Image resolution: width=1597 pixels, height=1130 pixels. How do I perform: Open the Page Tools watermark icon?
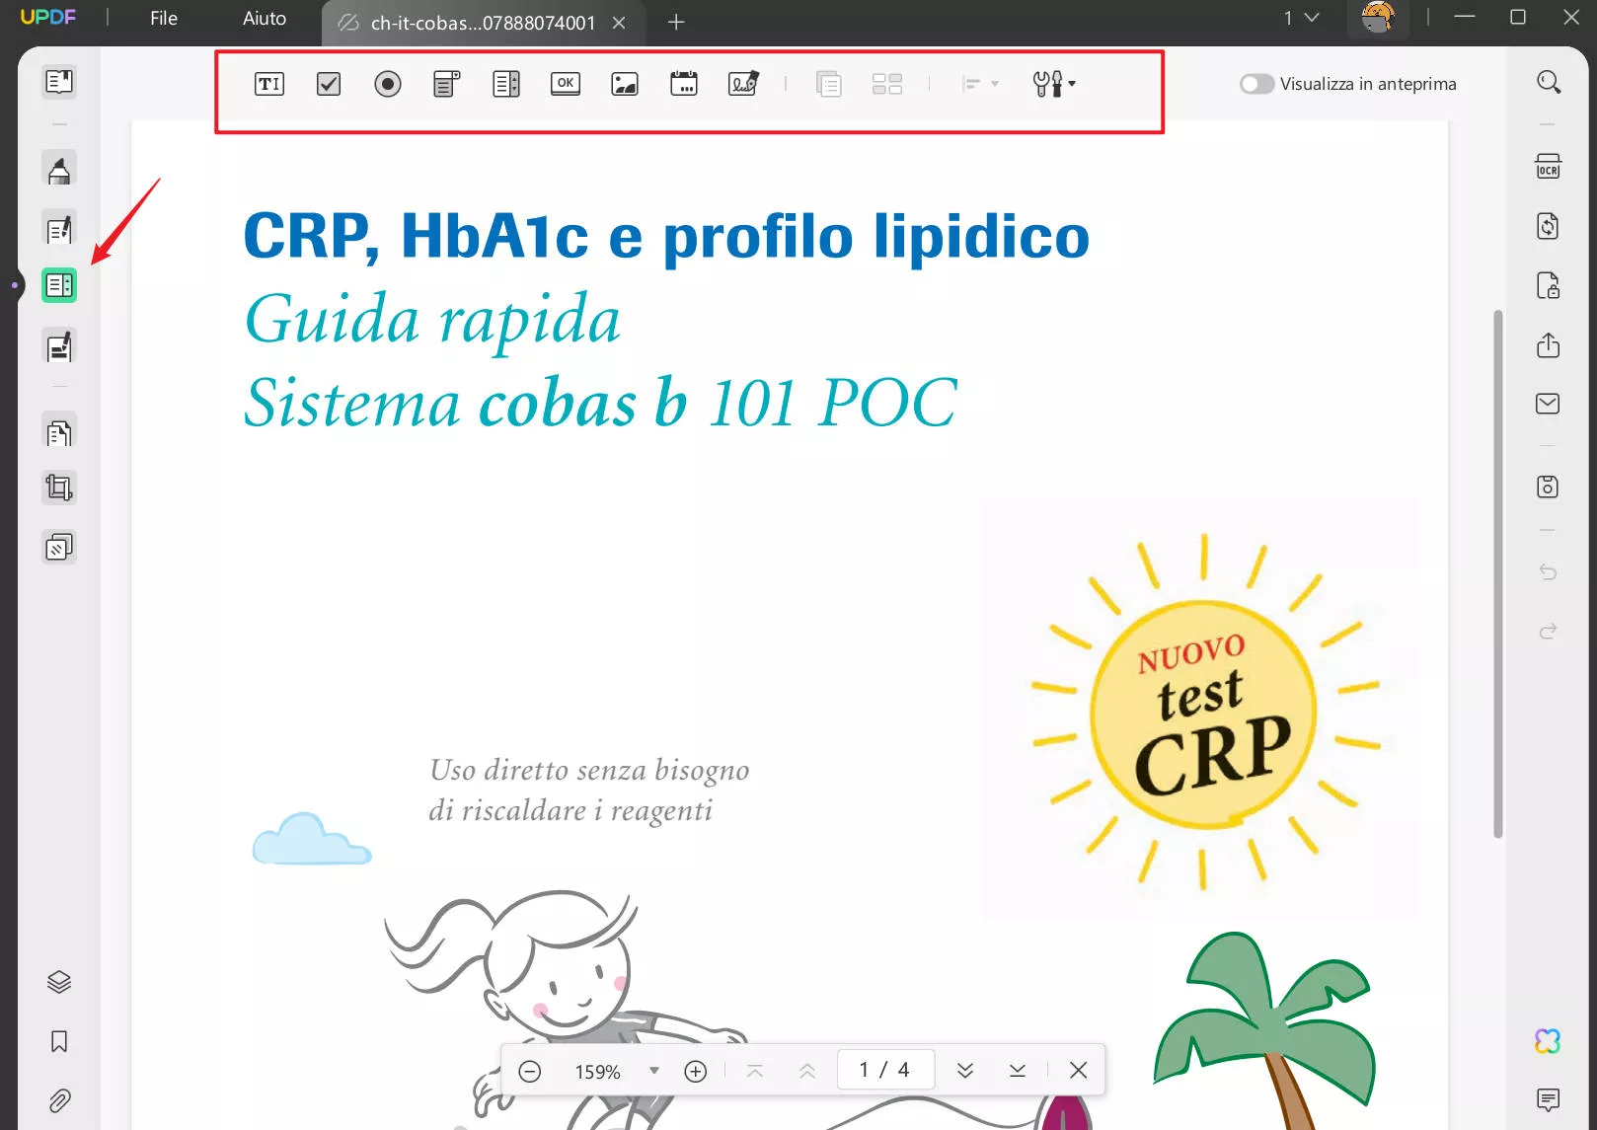click(59, 547)
